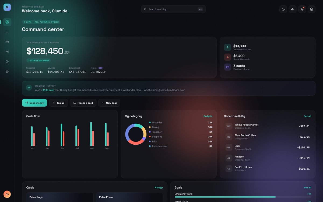Image resolution: width=323 pixels, height=202 pixels.
Task: Open the transactions list icon in sidebar
Action: tap(7, 32)
